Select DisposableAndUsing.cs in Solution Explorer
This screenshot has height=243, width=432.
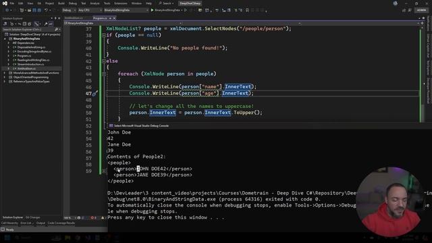pos(31,47)
